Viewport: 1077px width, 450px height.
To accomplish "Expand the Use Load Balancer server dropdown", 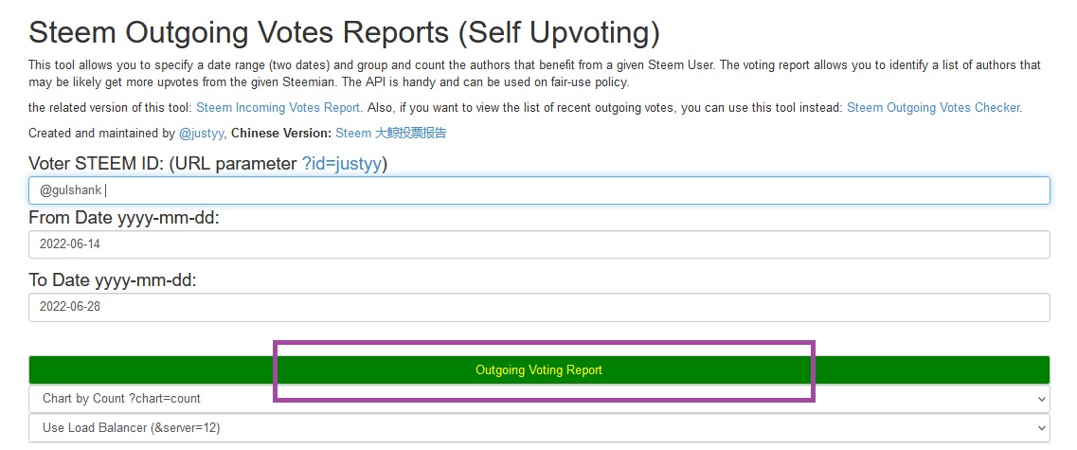I will coord(539,428).
